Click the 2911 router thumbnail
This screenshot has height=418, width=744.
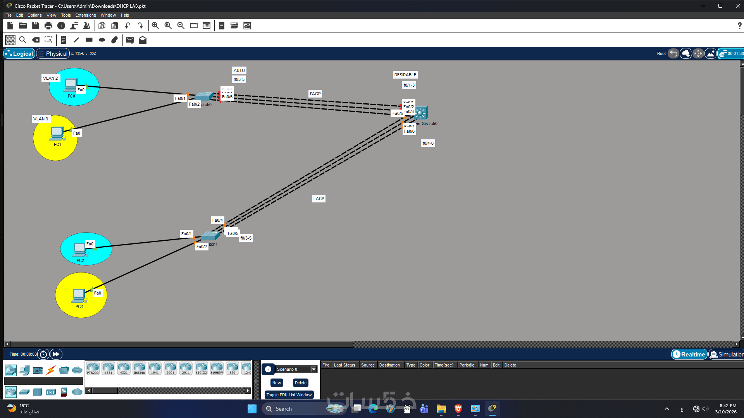[x=186, y=368]
